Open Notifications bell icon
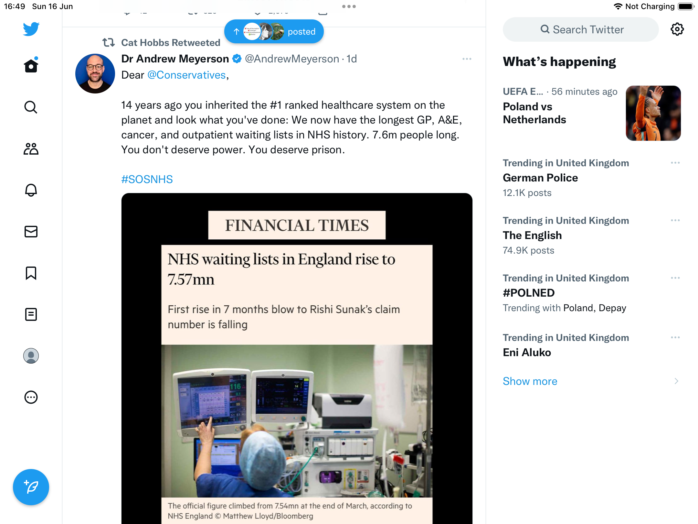The height and width of the screenshot is (524, 698). 31,190
